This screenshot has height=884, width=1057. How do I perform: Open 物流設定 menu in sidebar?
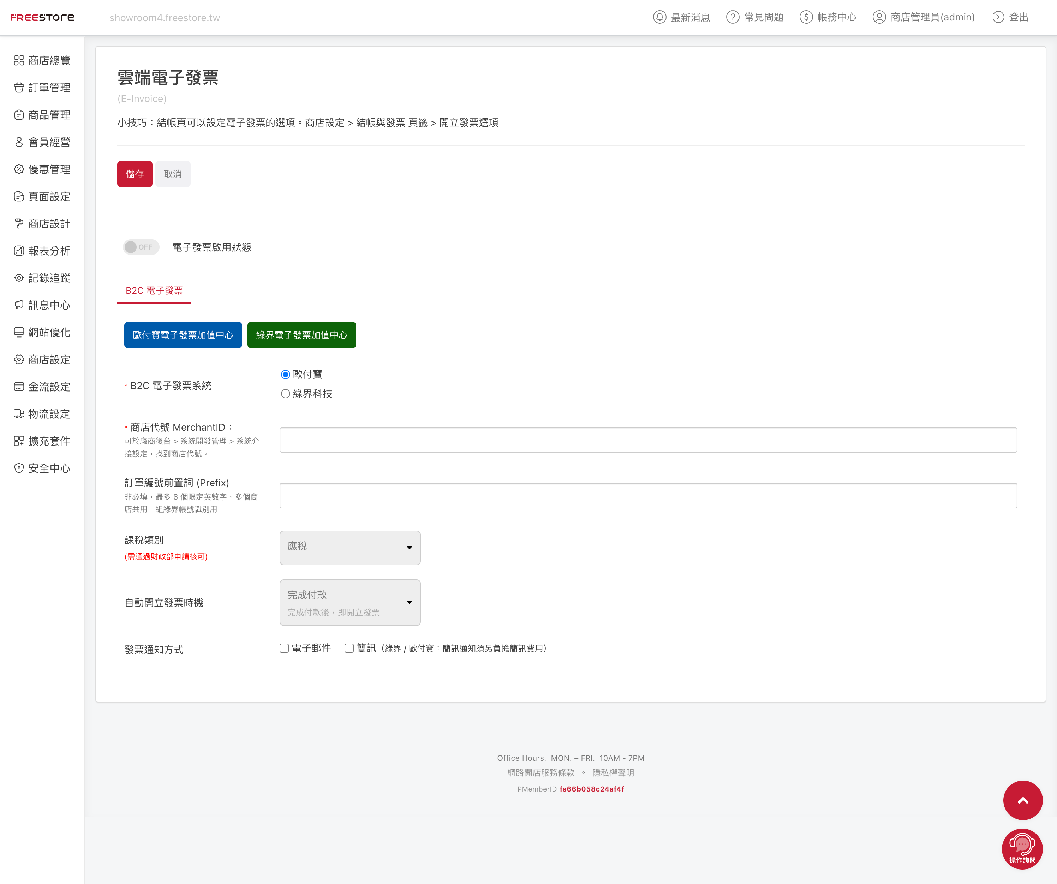click(42, 414)
